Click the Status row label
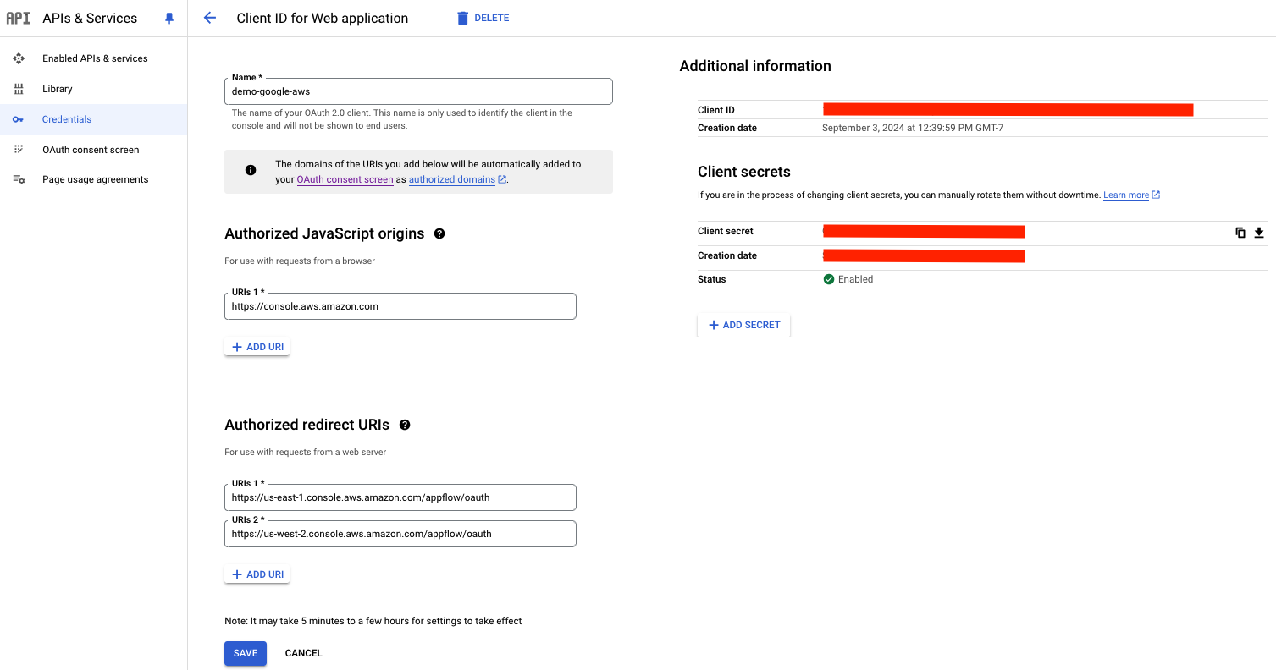1276x670 pixels. click(712, 279)
